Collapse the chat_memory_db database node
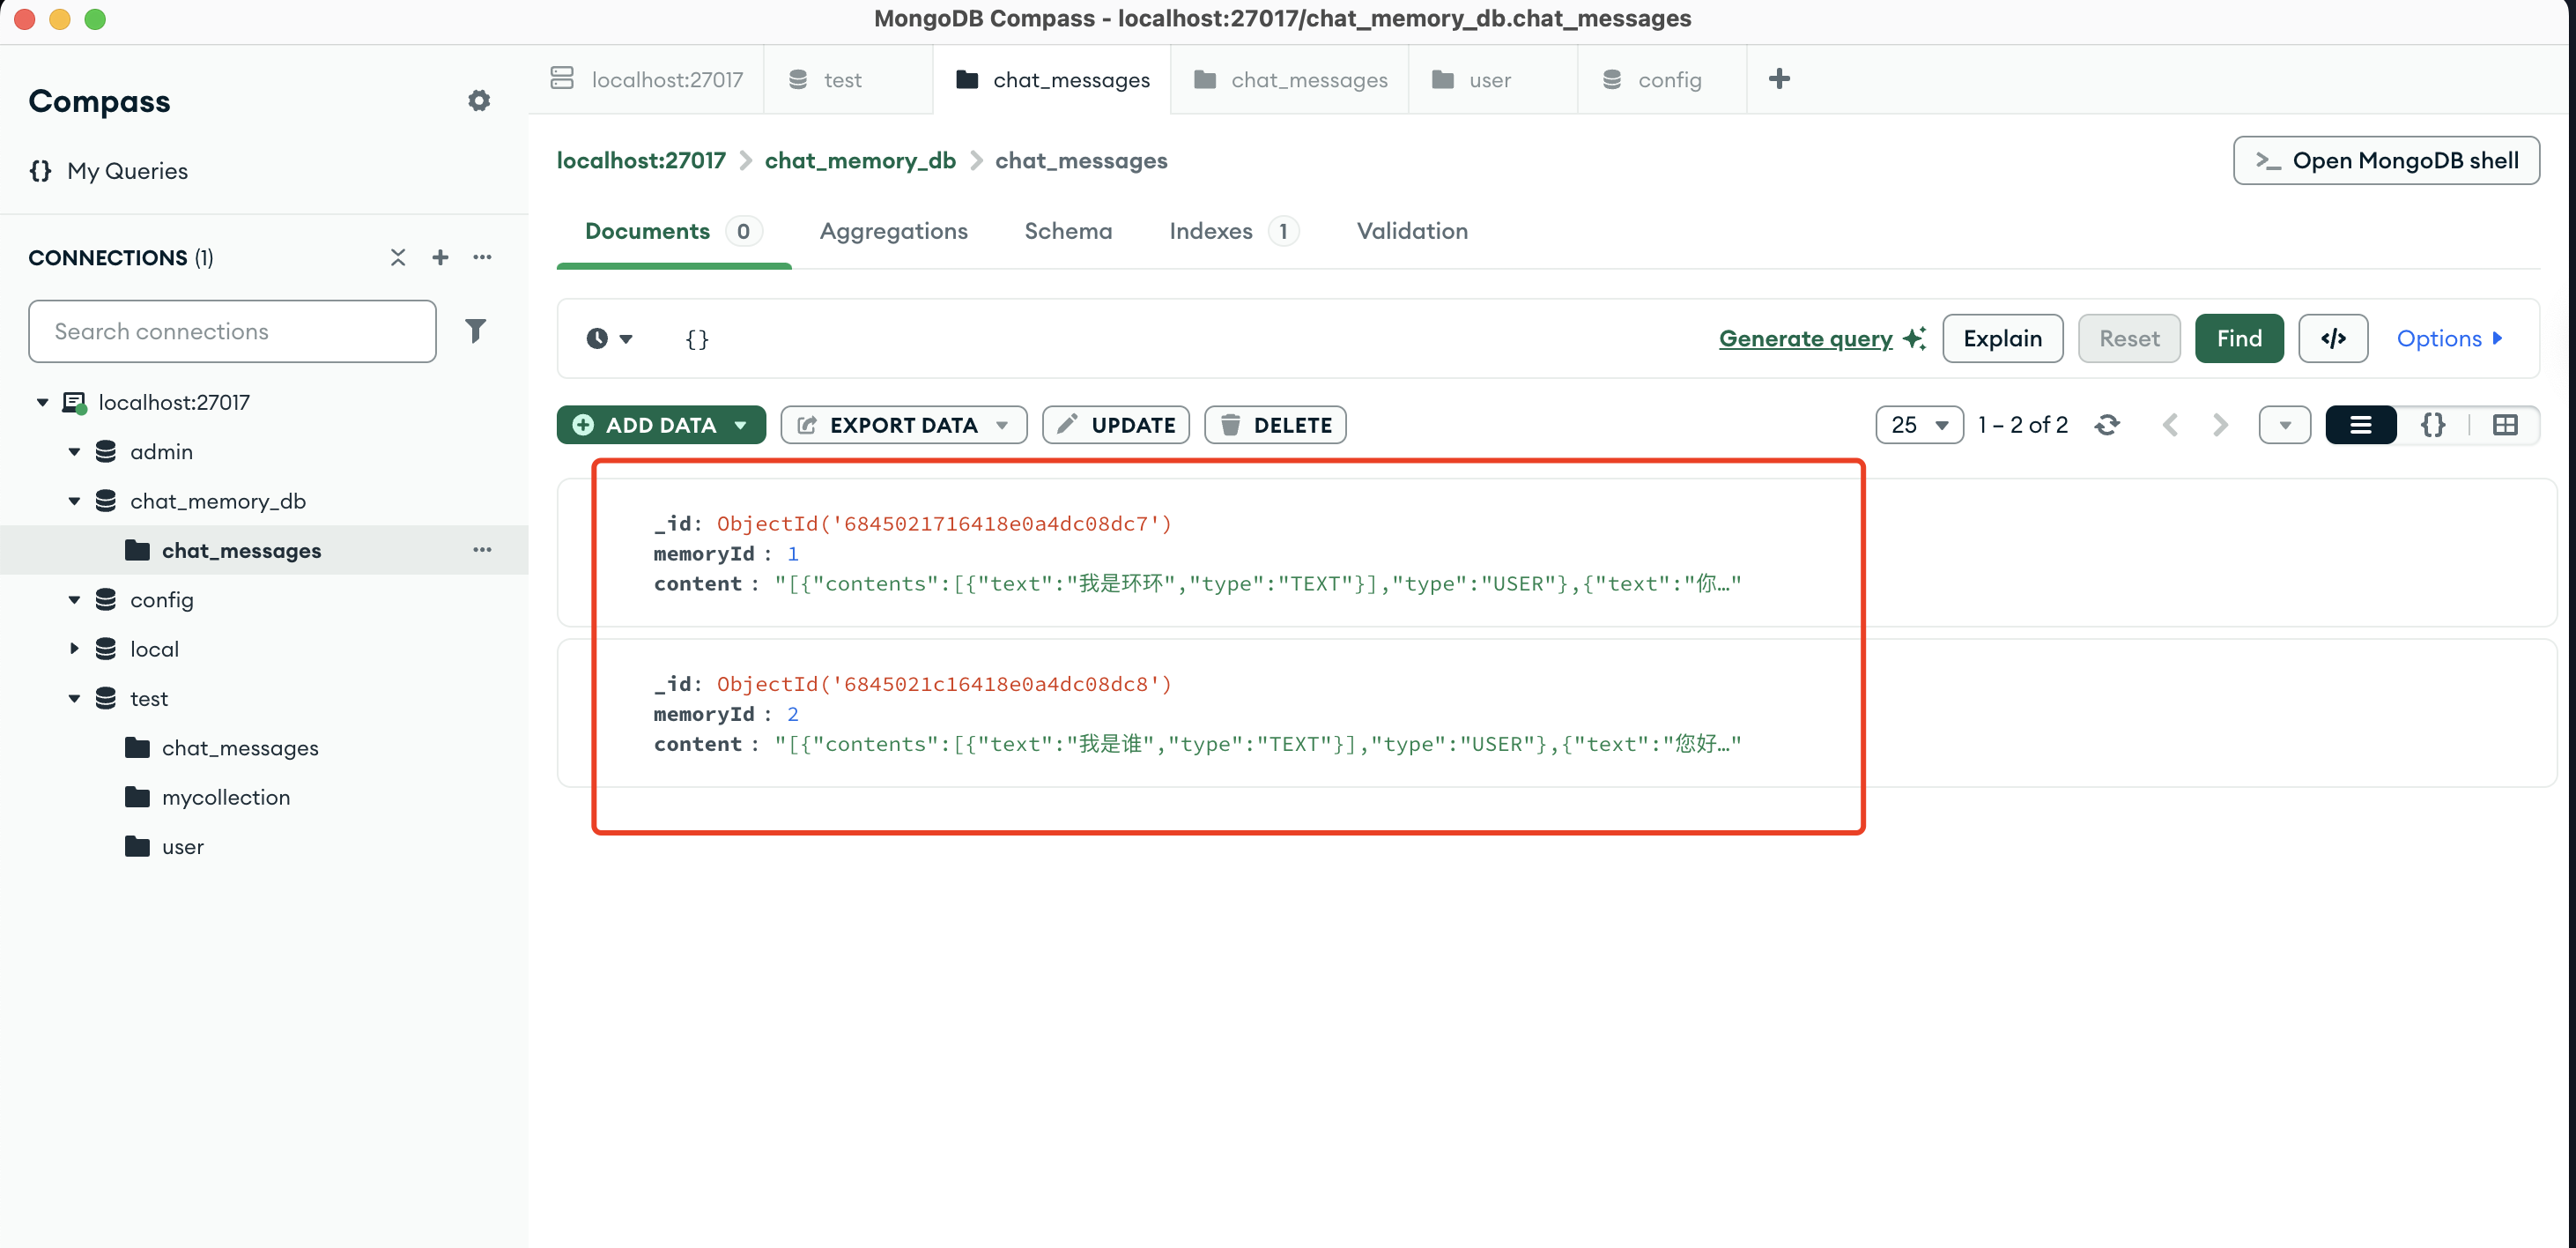The image size is (2576, 1248). tap(74, 501)
